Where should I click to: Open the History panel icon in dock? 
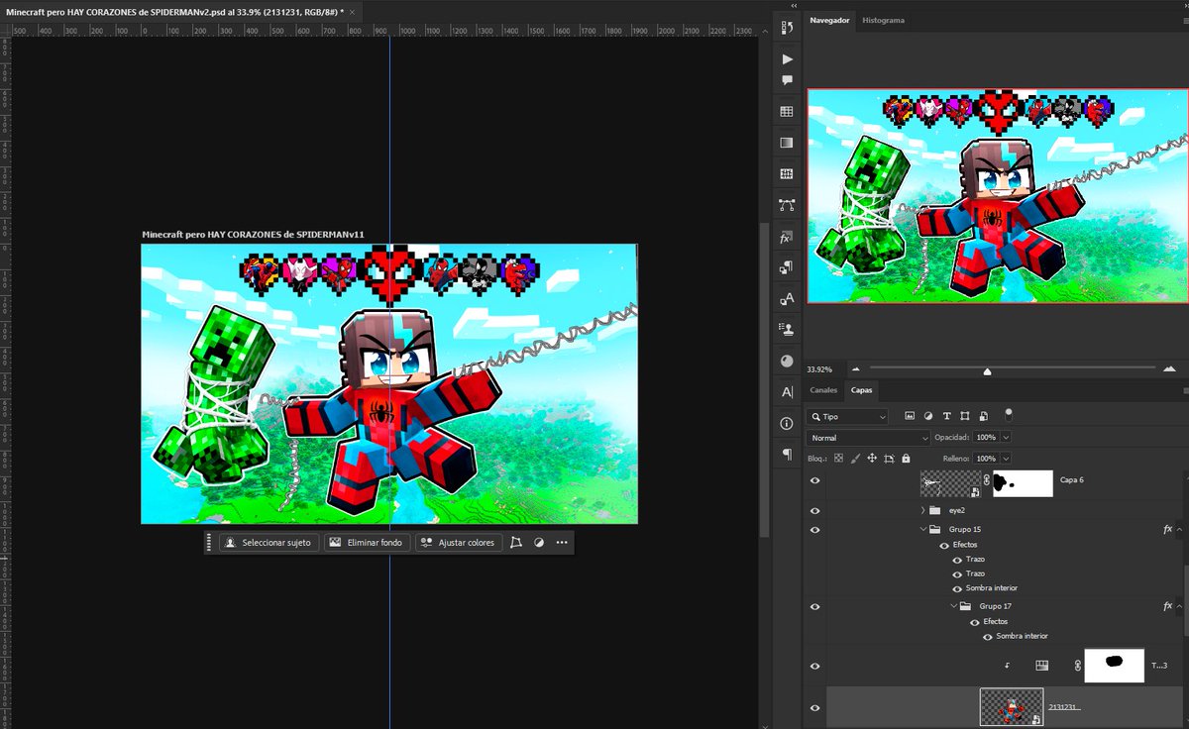pyautogui.click(x=787, y=28)
